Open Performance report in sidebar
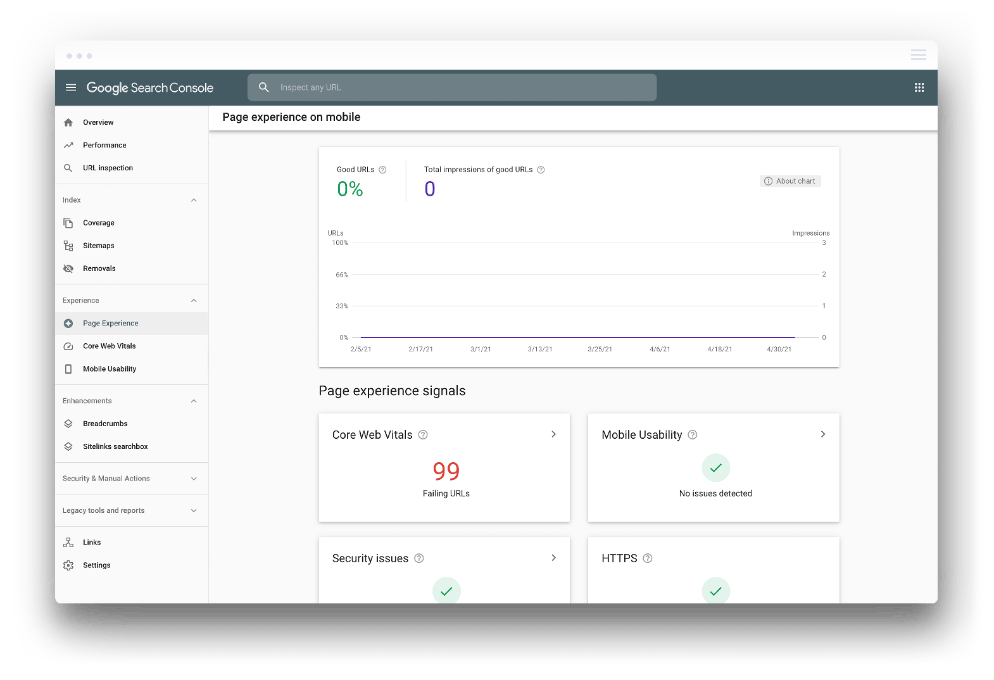 [x=132, y=145]
